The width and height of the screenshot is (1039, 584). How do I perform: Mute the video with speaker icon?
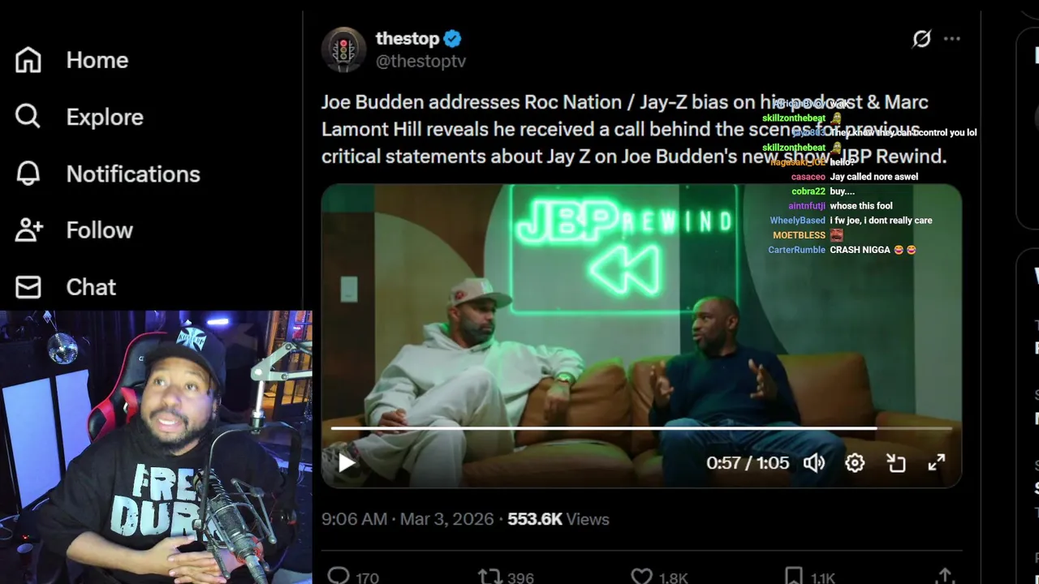pos(814,463)
